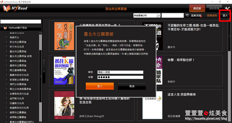Click the magnifier search icon

tap(187, 16)
